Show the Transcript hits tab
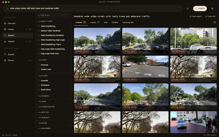Viewport: 219px width, 137px height. point(128,22)
